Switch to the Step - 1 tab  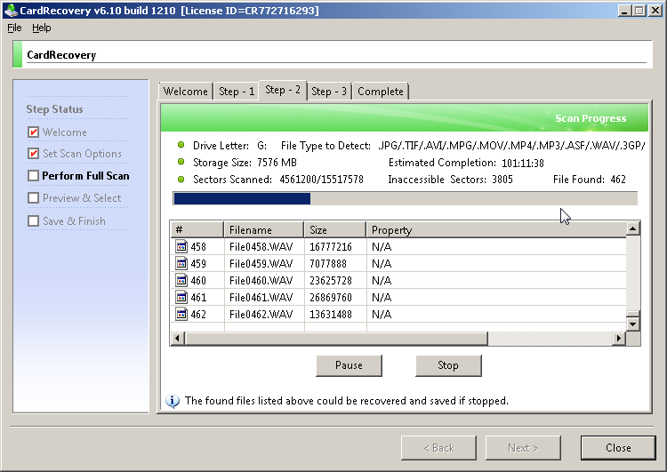[x=237, y=92]
